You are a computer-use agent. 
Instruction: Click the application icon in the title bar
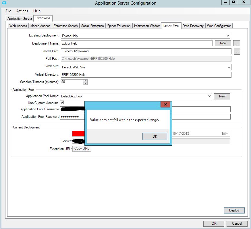(4, 3)
